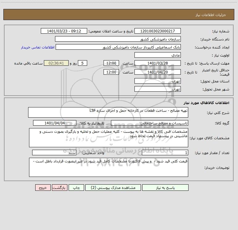The height and width of the screenshot is (230, 238).
Task: Click the goods group field تاسیسات و مصالح ساختمانی
Action: [x=150, y=123]
